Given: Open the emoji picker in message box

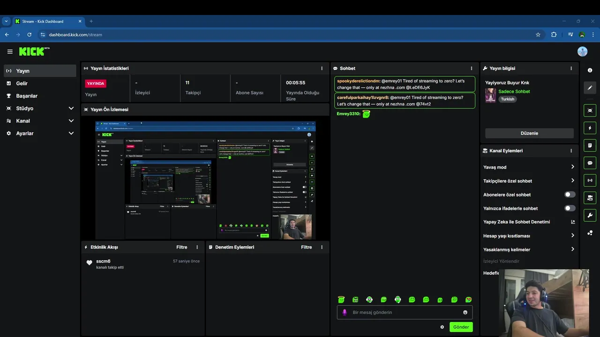Looking at the screenshot, I should point(465,312).
